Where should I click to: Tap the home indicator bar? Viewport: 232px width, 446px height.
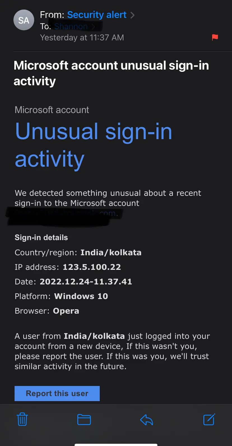click(x=116, y=444)
